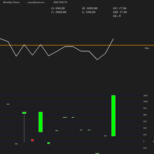Click the price axis label 935

click(x=145, y=121)
